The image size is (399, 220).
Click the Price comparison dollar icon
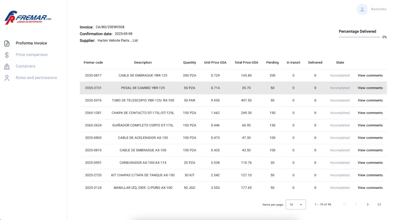coord(7,55)
